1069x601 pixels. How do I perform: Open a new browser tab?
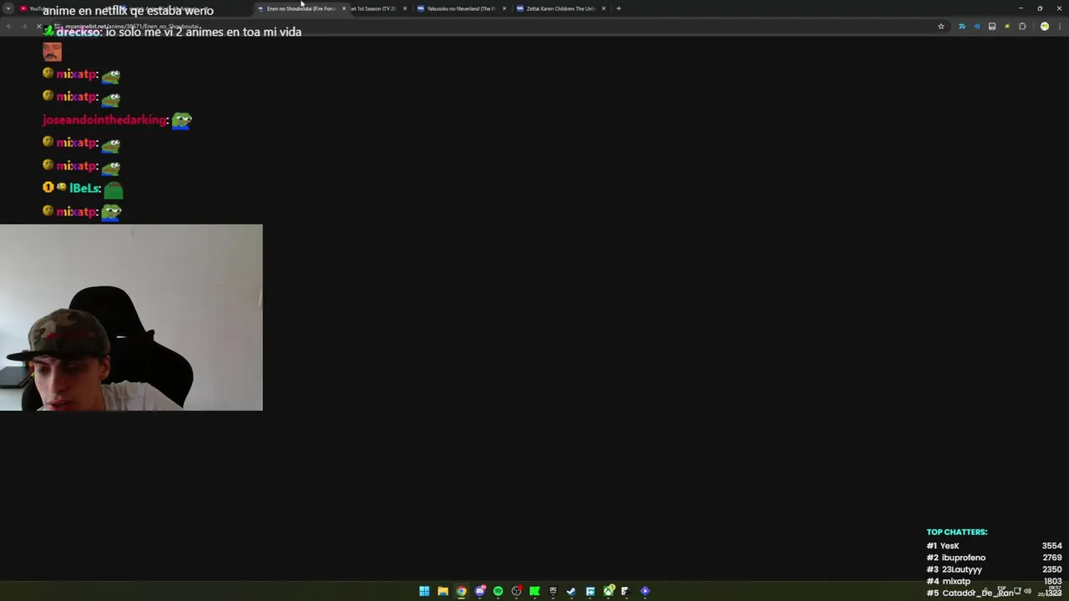point(618,8)
